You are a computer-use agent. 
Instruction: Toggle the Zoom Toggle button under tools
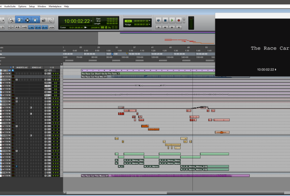(11, 27)
